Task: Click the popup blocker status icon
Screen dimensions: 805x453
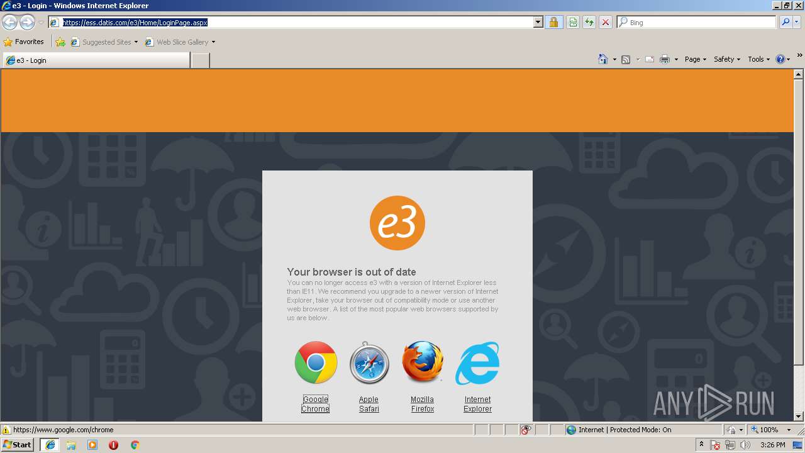Action: pyautogui.click(x=526, y=430)
